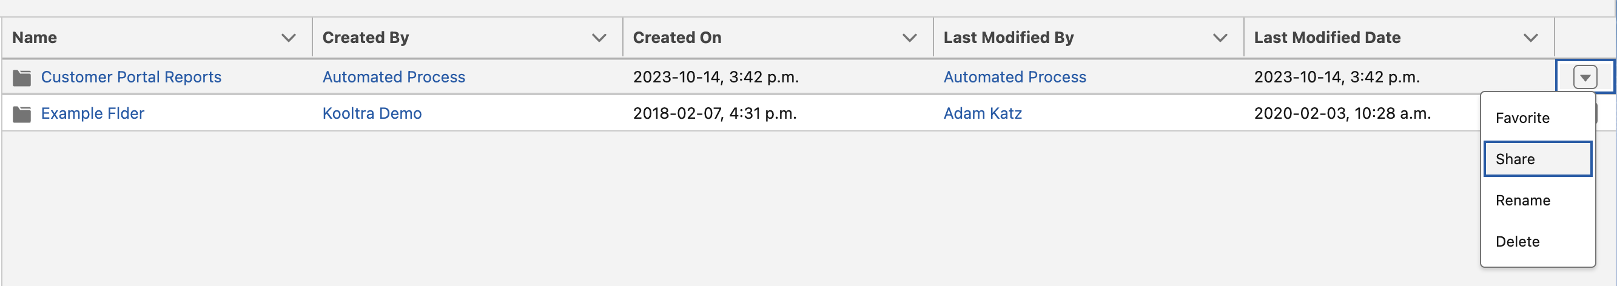Sort by the Name column header
Image resolution: width=1617 pixels, height=286 pixels.
point(35,38)
